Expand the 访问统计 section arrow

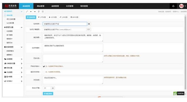pyautogui.click(x=22, y=81)
